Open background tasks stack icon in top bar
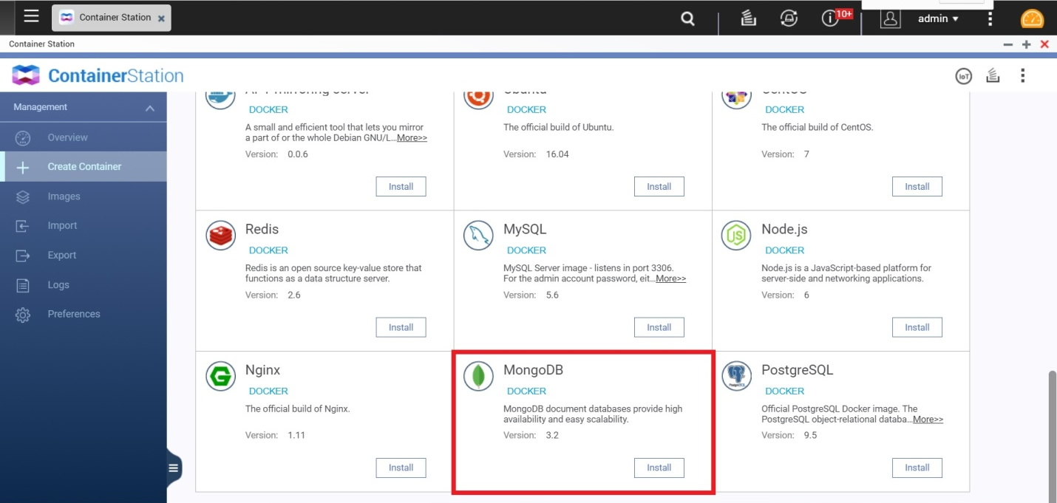The height and width of the screenshot is (503, 1057). [x=748, y=18]
